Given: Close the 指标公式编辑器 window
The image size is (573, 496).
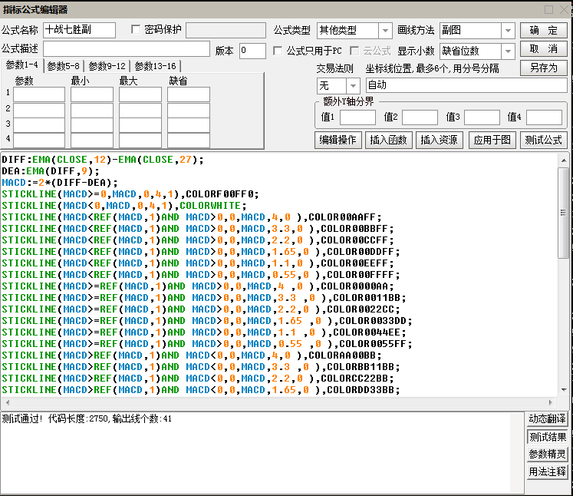Looking at the screenshot, I should (x=565, y=9).
